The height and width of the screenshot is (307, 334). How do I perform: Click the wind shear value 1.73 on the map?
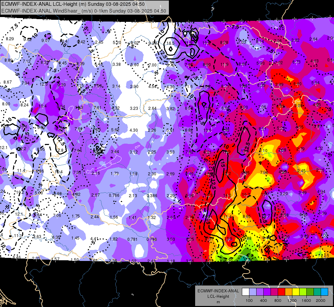tap(115, 174)
